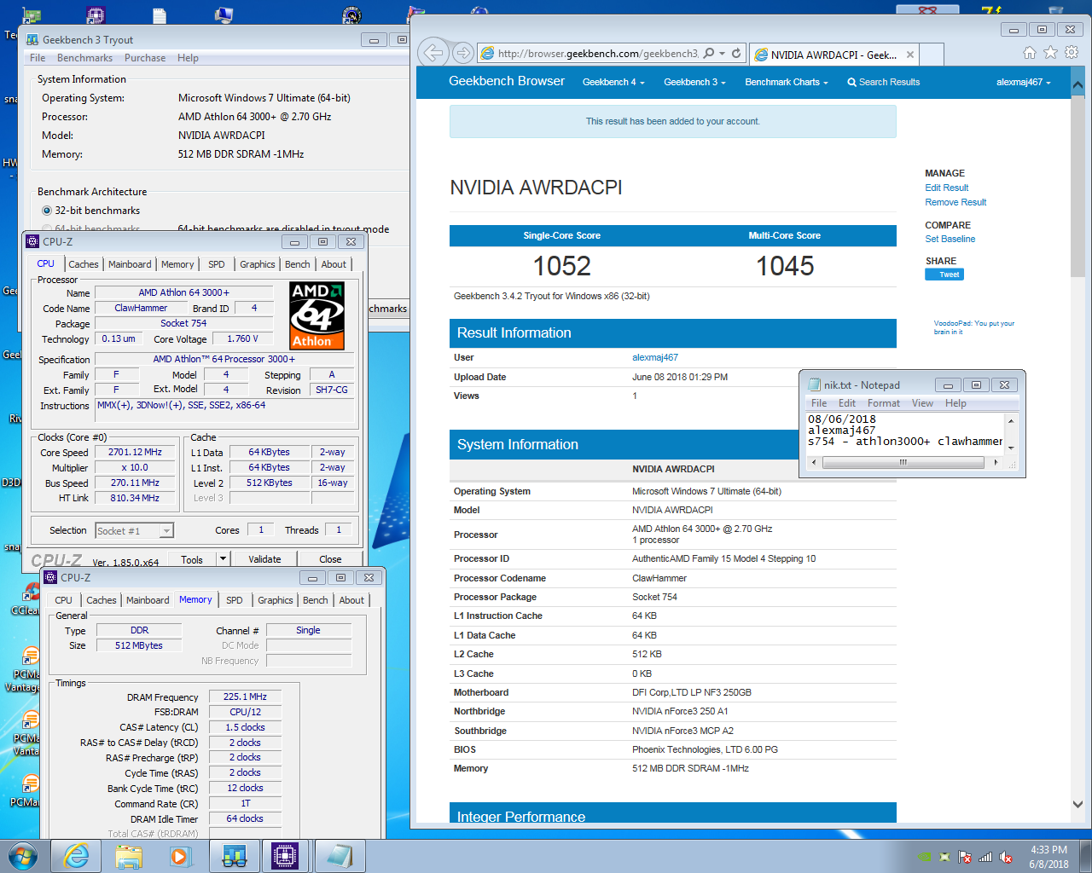Click Notepad scroll up arrow
The width and height of the screenshot is (1092, 873).
click(1010, 420)
